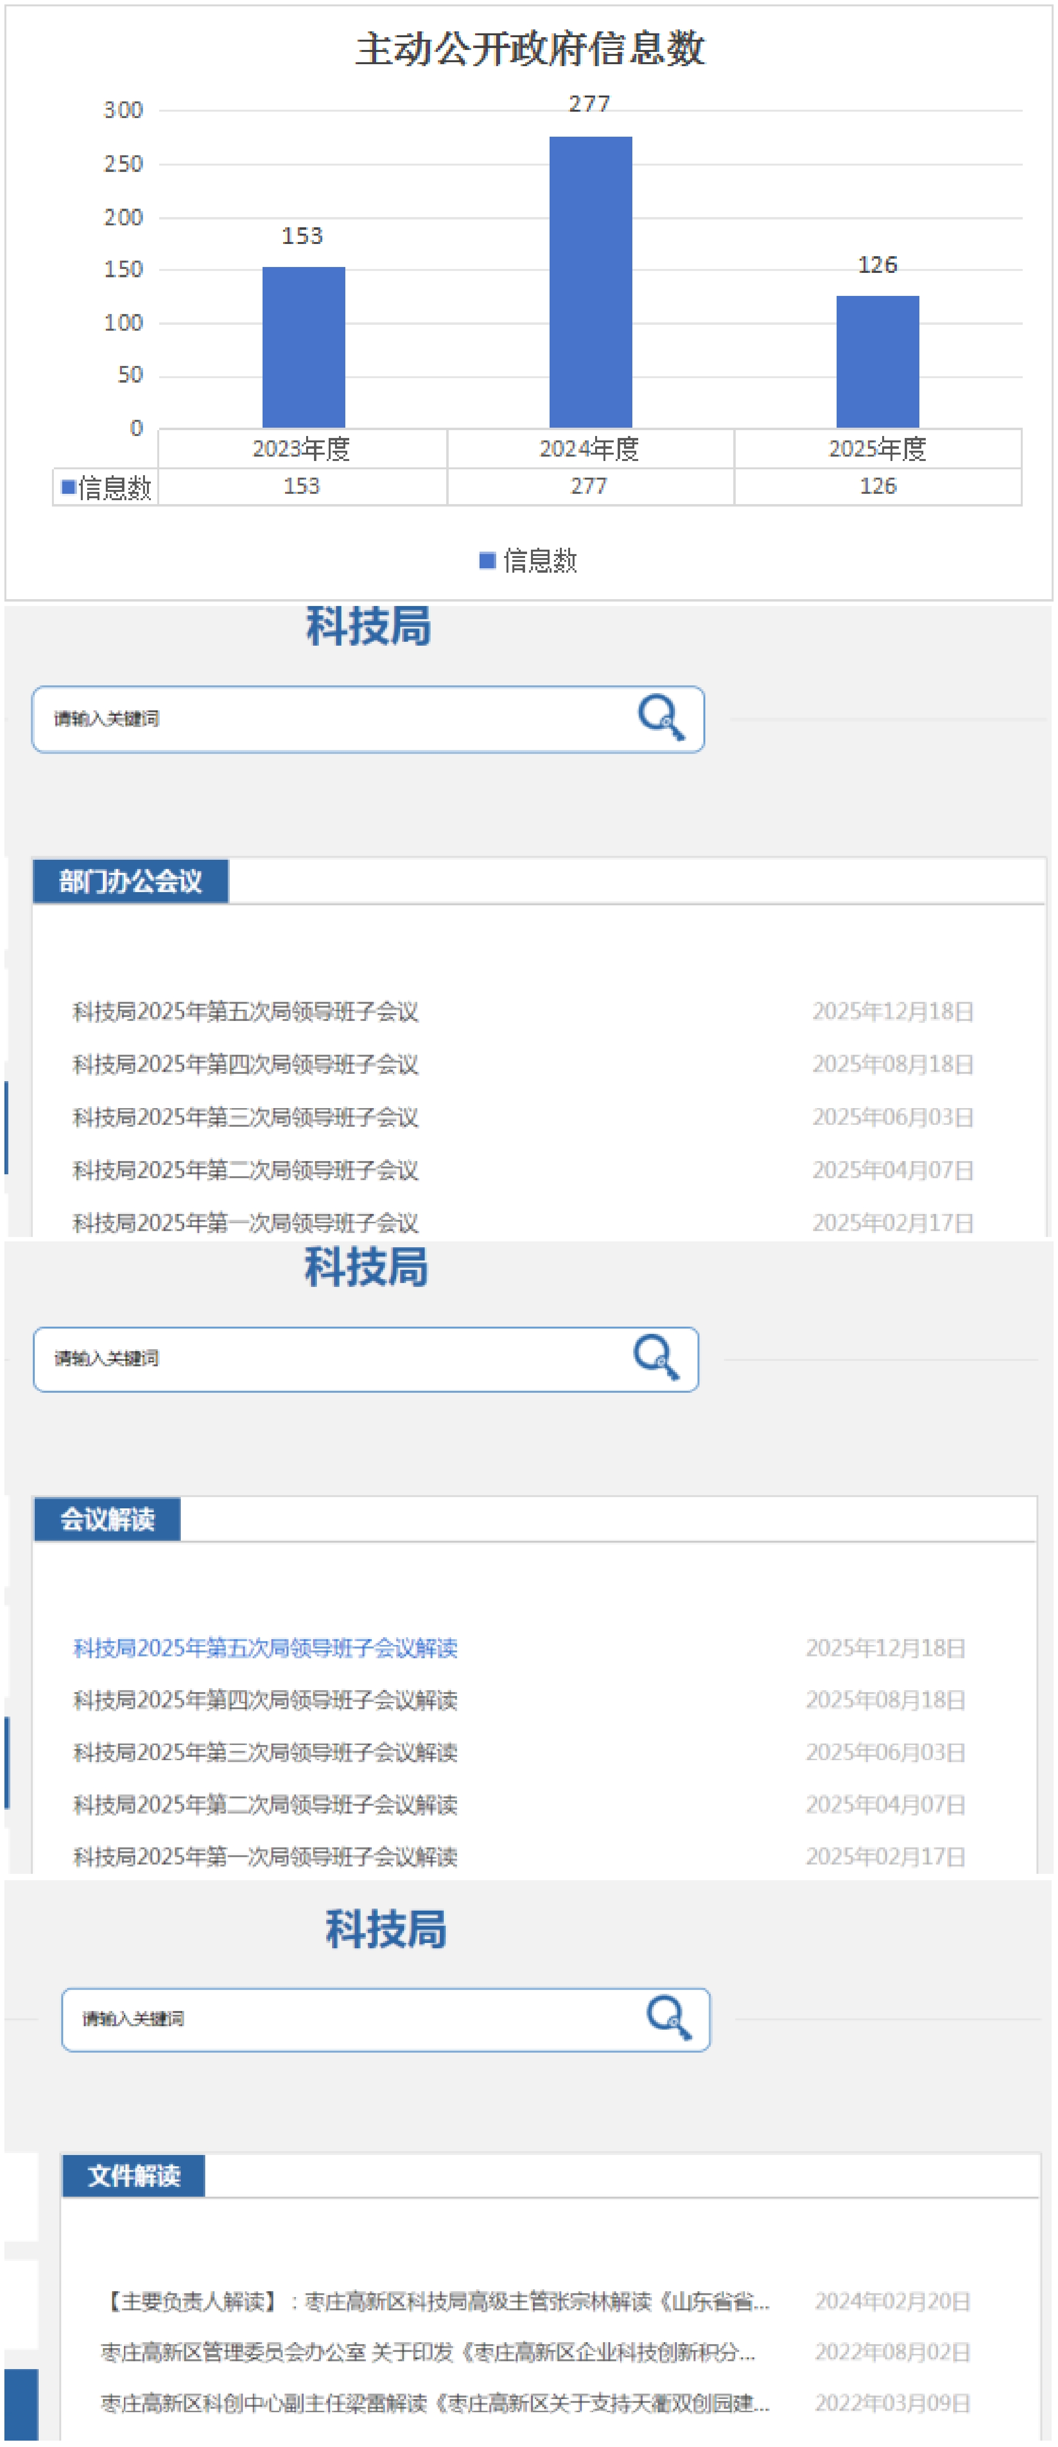Click the 2025年度 bar labeled 126
The width and height of the screenshot is (1058, 2447).
click(x=877, y=361)
